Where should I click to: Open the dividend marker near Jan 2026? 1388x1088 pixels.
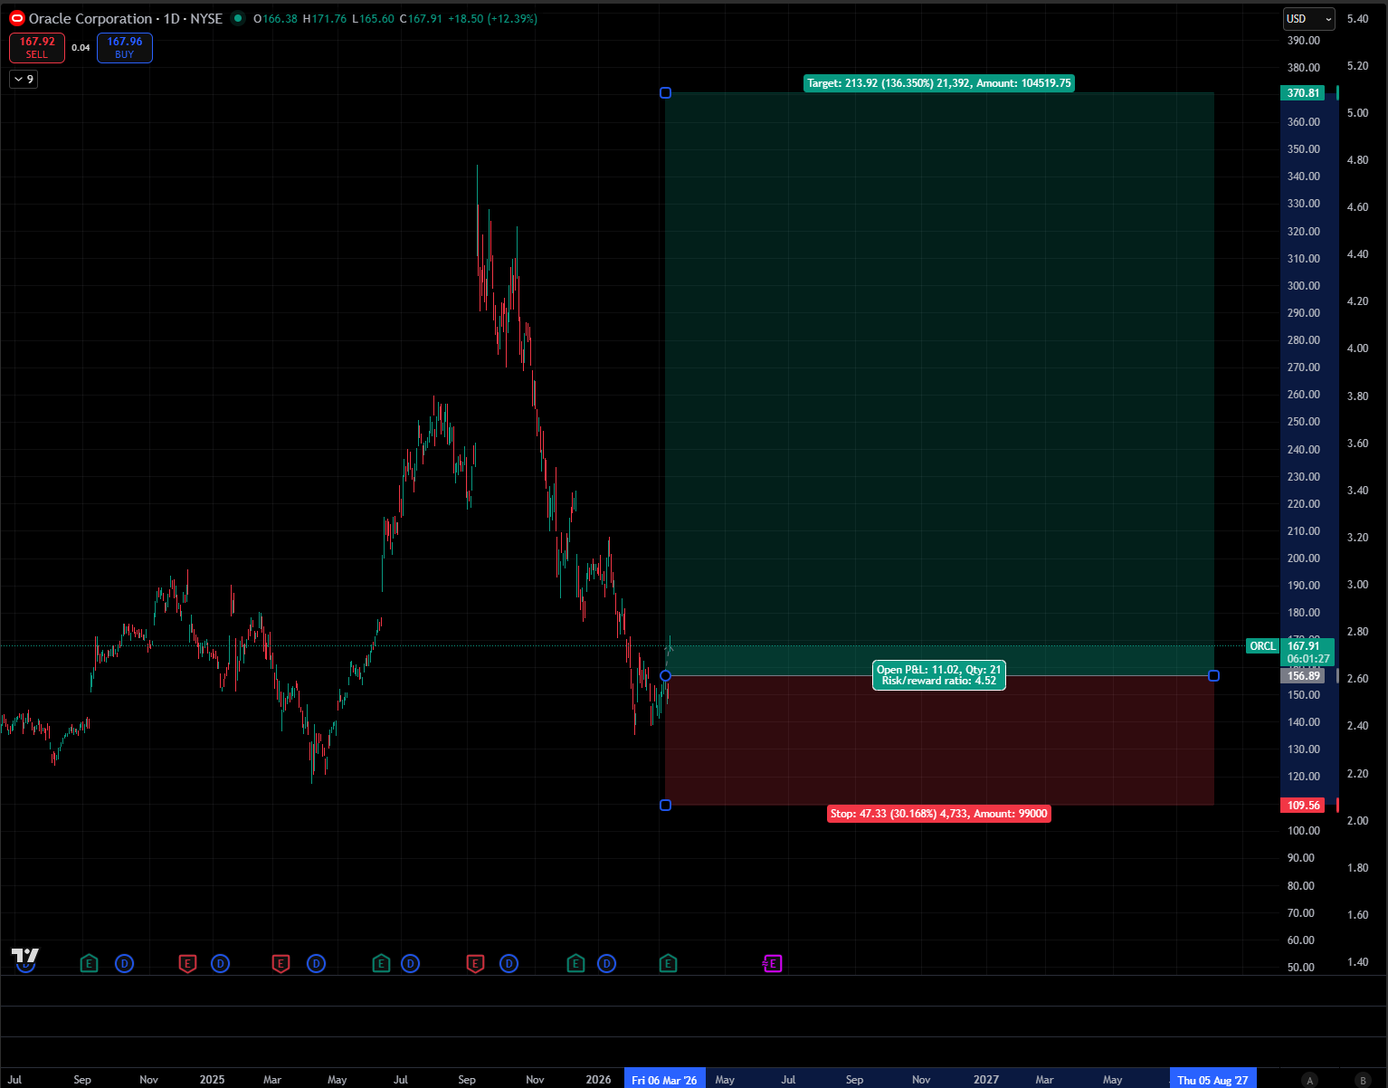coord(607,964)
